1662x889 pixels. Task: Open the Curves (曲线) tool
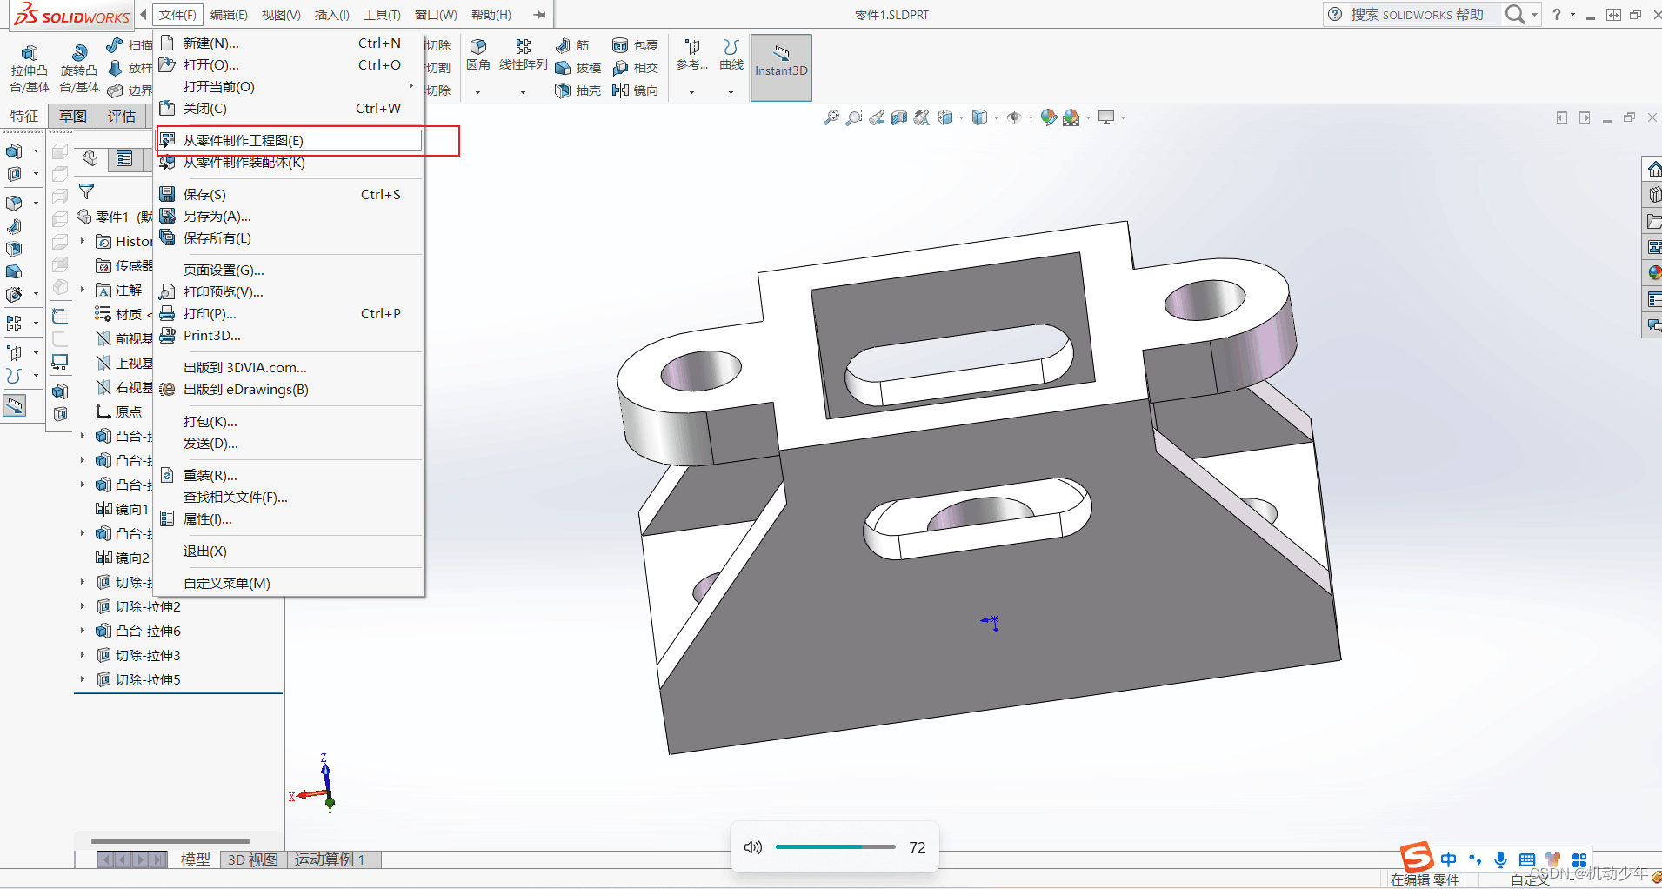click(731, 54)
